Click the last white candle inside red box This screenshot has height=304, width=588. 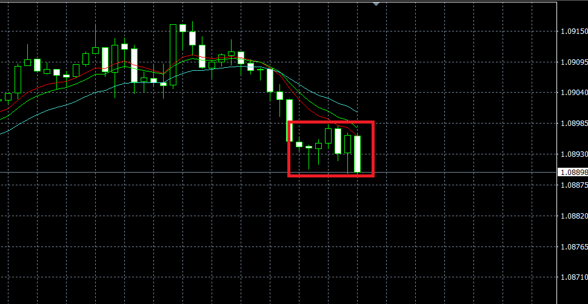[x=357, y=154]
